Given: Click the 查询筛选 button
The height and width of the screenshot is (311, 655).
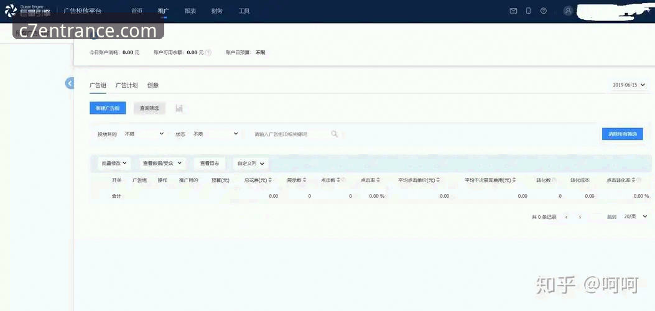Looking at the screenshot, I should coord(149,108).
